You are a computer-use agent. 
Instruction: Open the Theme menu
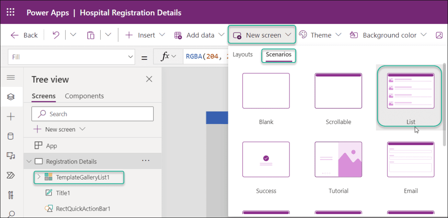(x=320, y=35)
